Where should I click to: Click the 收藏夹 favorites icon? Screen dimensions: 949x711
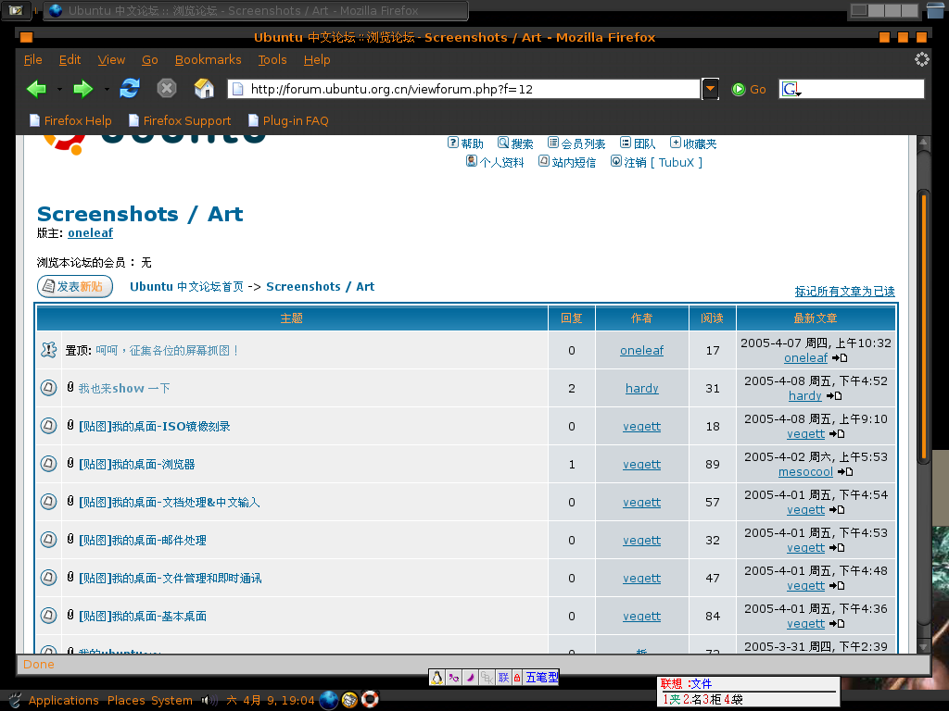[x=676, y=143]
